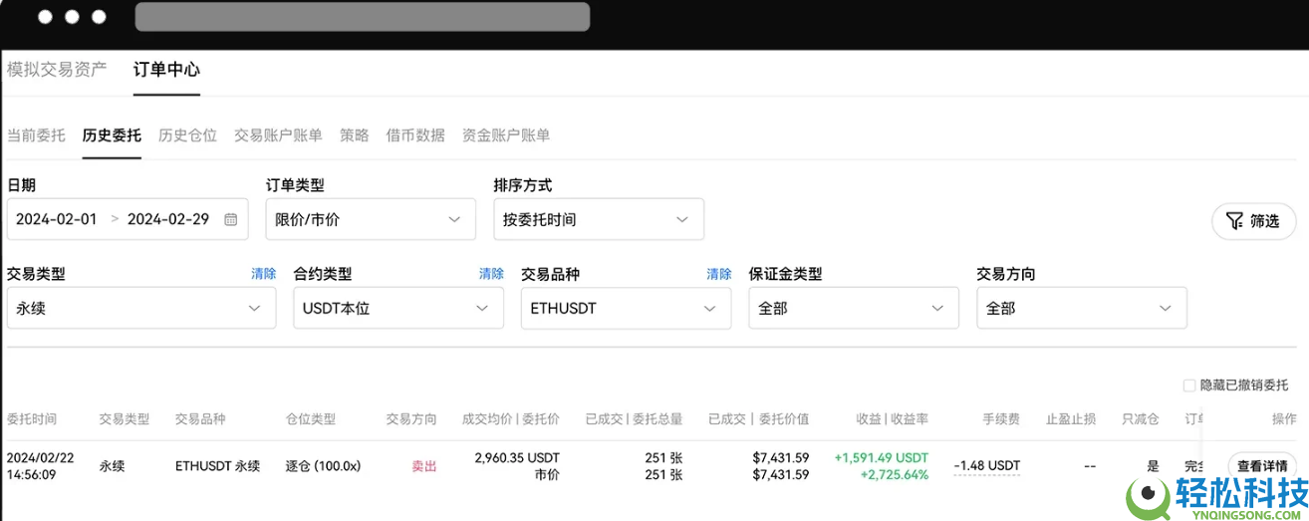Click the 委托时间 column header
The width and height of the screenshot is (1309, 521).
(x=32, y=419)
